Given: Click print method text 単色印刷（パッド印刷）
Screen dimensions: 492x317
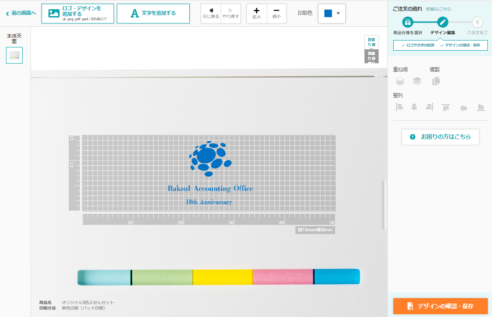Looking at the screenshot, I should tap(84, 308).
